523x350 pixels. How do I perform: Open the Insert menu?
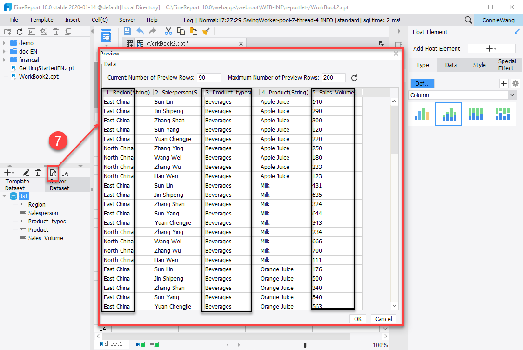point(73,20)
